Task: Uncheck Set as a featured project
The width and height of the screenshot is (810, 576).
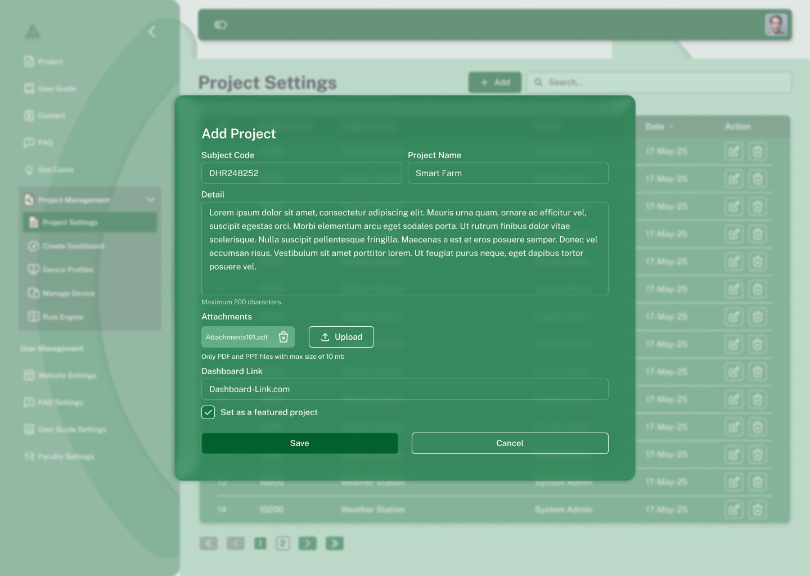Action: coord(208,412)
